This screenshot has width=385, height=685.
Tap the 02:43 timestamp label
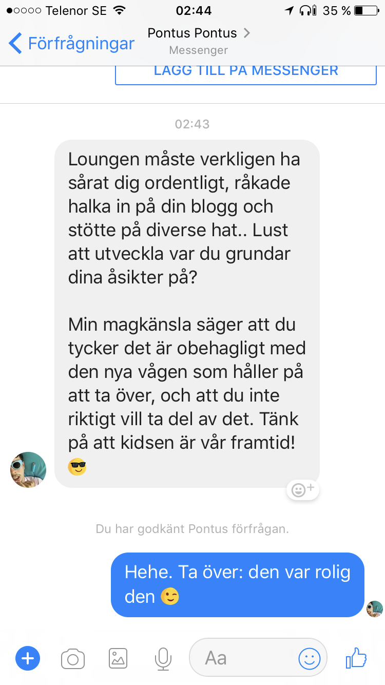pyautogui.click(x=192, y=124)
